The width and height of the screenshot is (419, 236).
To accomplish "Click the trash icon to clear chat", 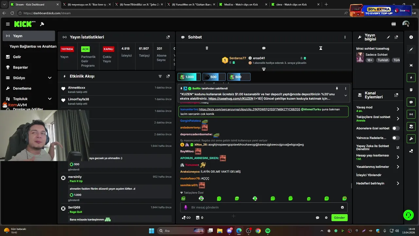I will point(207,48).
